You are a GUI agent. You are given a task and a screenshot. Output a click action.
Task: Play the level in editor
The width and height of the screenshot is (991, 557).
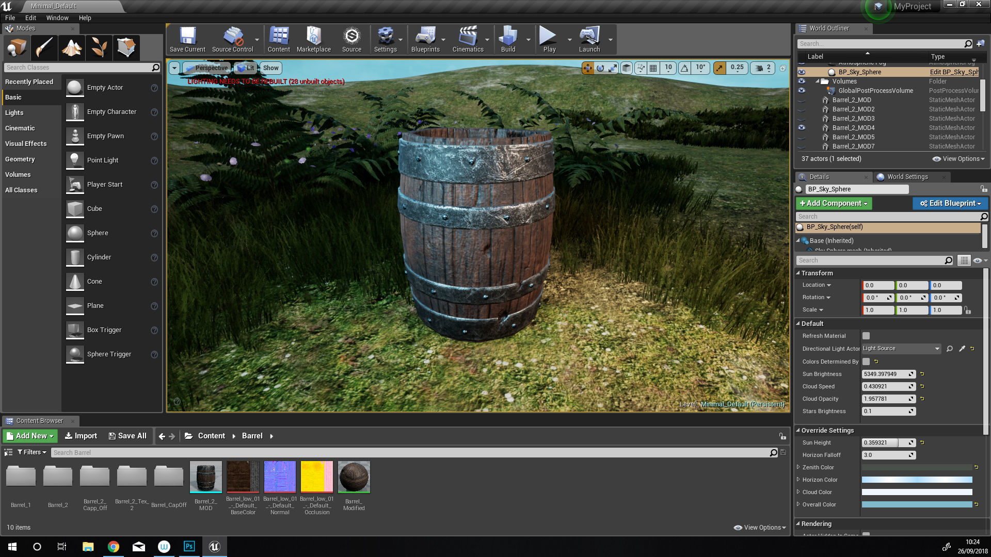coord(549,39)
